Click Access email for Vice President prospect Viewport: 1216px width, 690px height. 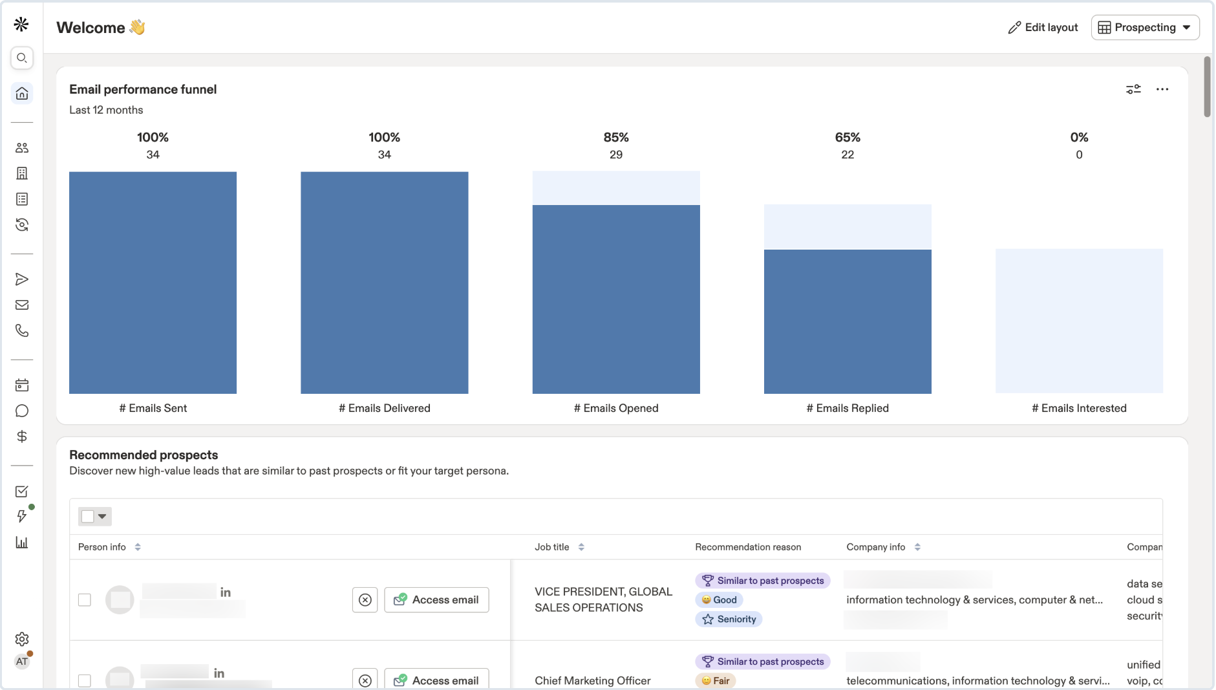[x=436, y=600]
